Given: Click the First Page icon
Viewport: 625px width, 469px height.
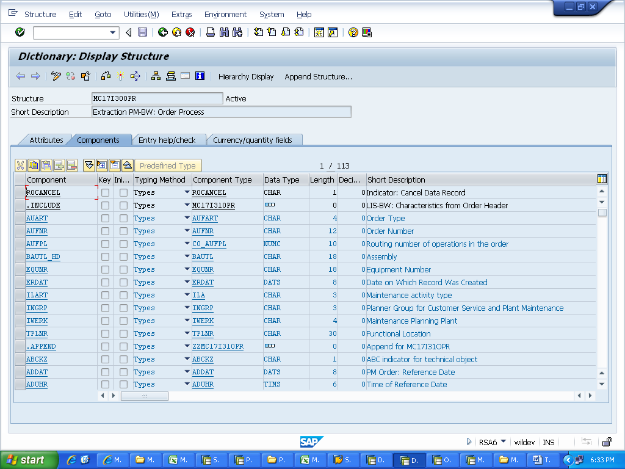Looking at the screenshot, I should [x=258, y=32].
